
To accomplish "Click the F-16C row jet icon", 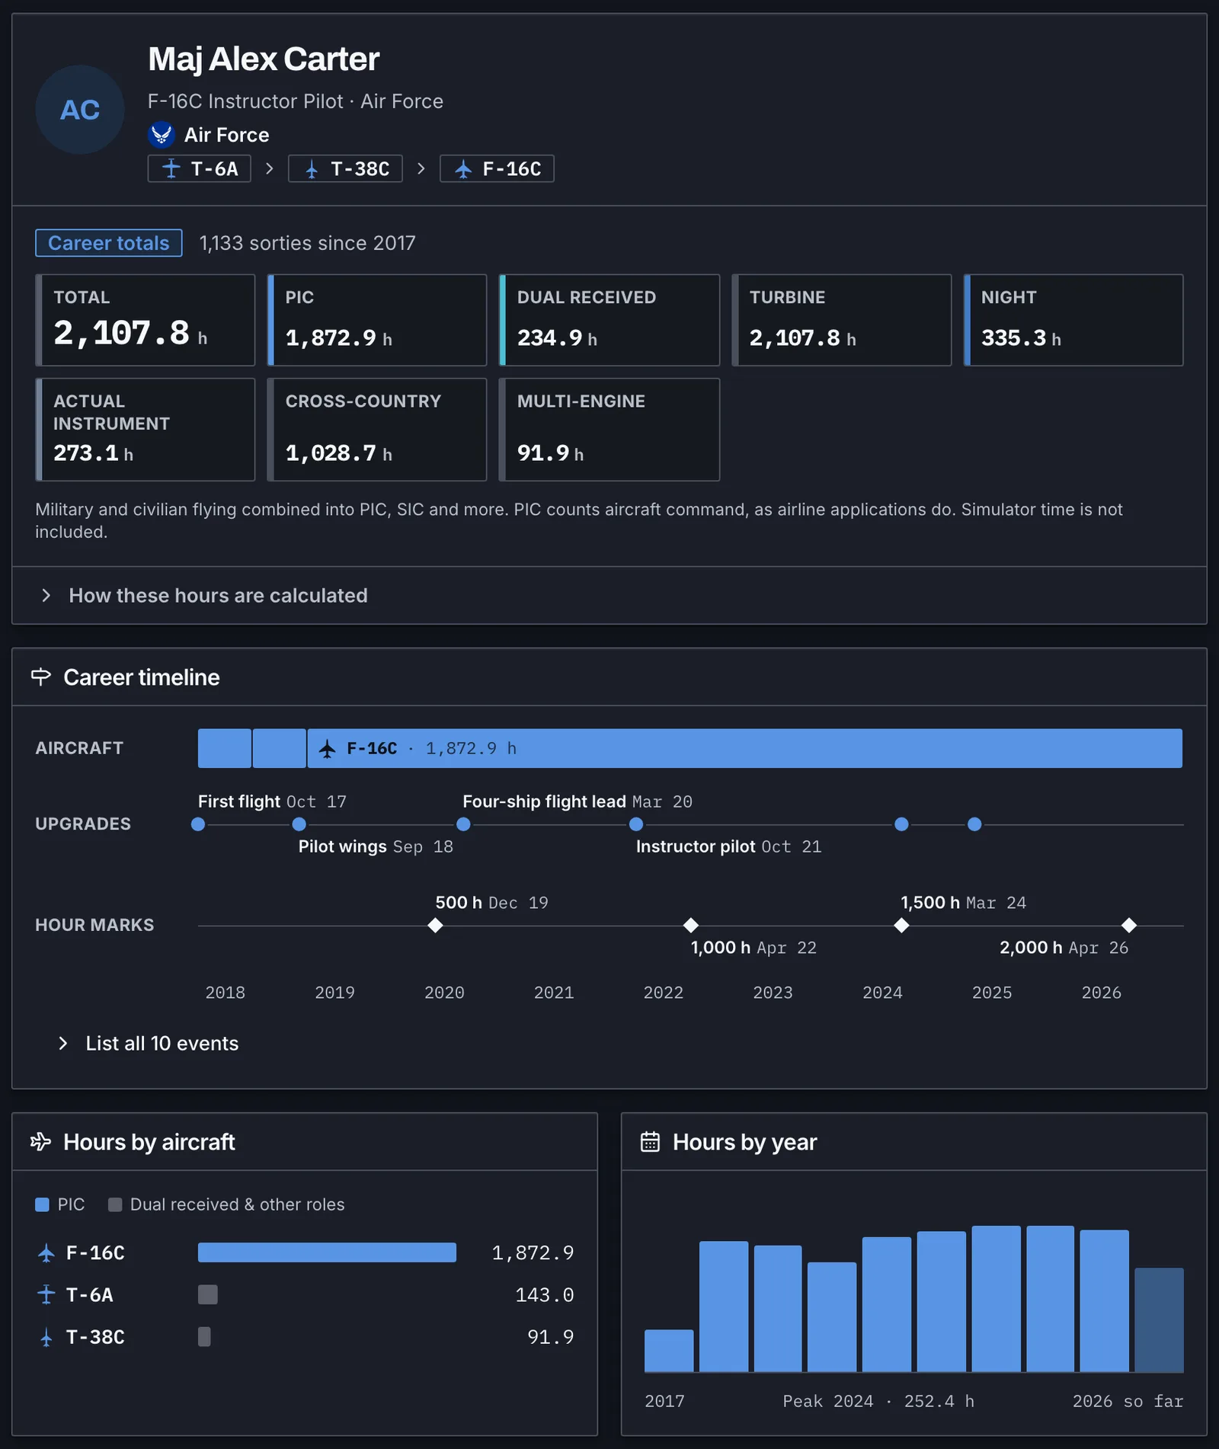I will click(x=46, y=1253).
